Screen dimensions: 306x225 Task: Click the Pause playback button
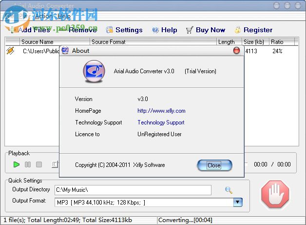click(x=28, y=164)
